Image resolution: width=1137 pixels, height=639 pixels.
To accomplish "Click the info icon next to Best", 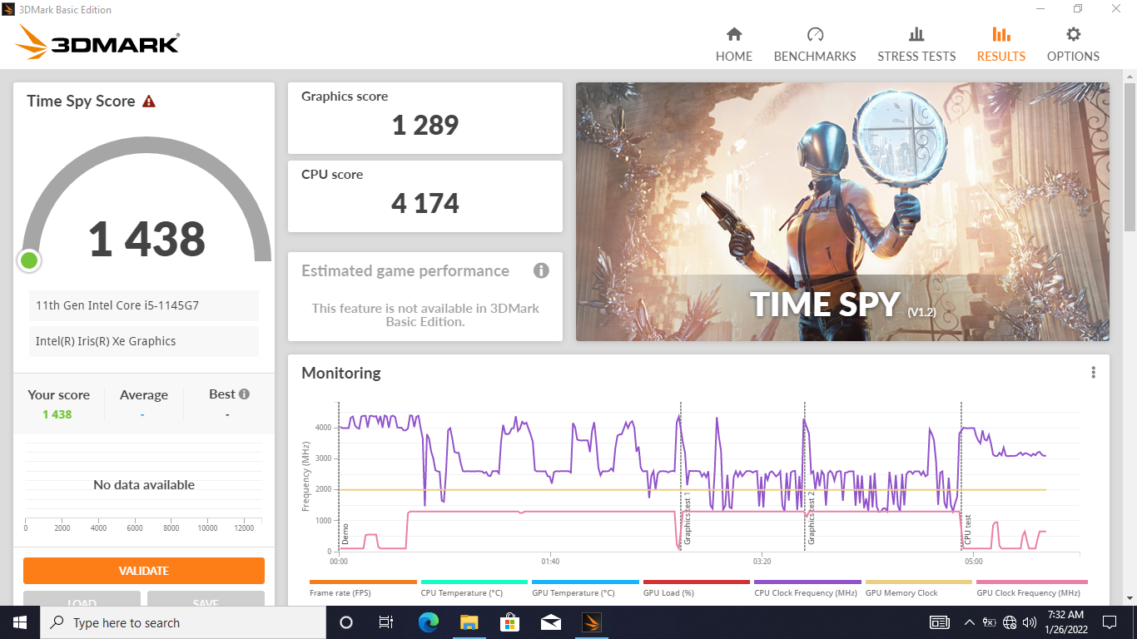I will 244,394.
